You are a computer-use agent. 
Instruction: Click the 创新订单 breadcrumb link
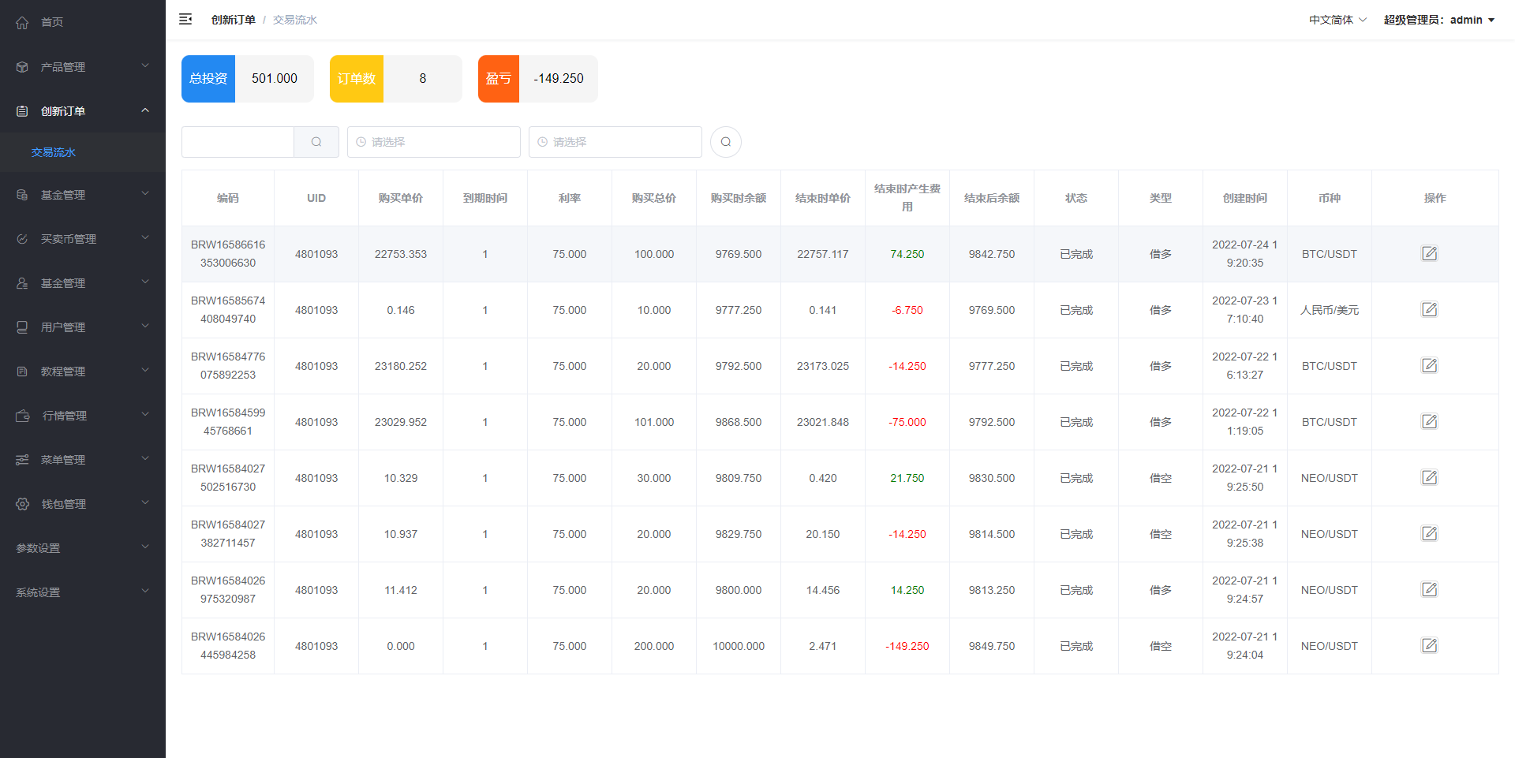coord(233,20)
